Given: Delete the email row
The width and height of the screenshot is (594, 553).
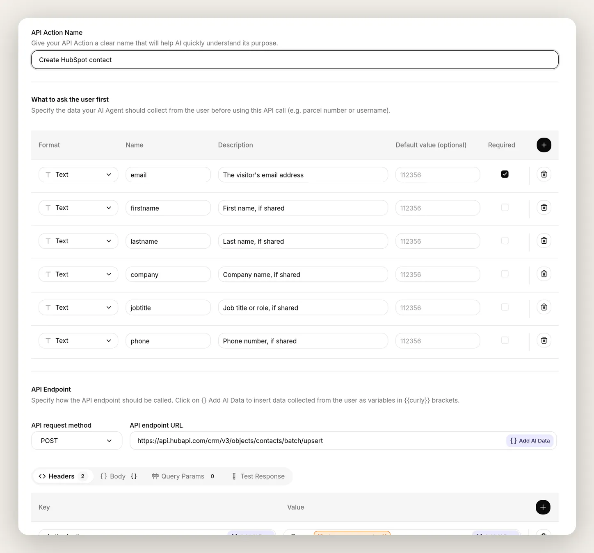Looking at the screenshot, I should [544, 175].
